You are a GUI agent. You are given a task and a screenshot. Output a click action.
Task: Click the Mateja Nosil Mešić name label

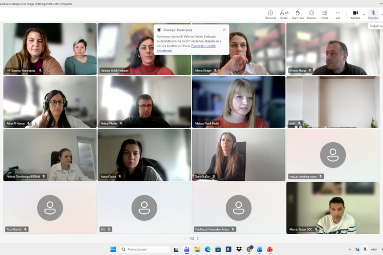pyautogui.click(x=207, y=124)
